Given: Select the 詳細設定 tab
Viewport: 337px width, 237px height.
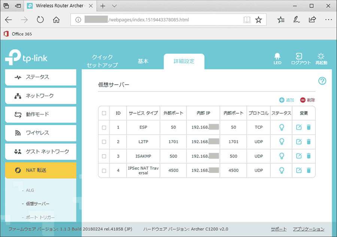Looking at the screenshot, I should (184, 61).
